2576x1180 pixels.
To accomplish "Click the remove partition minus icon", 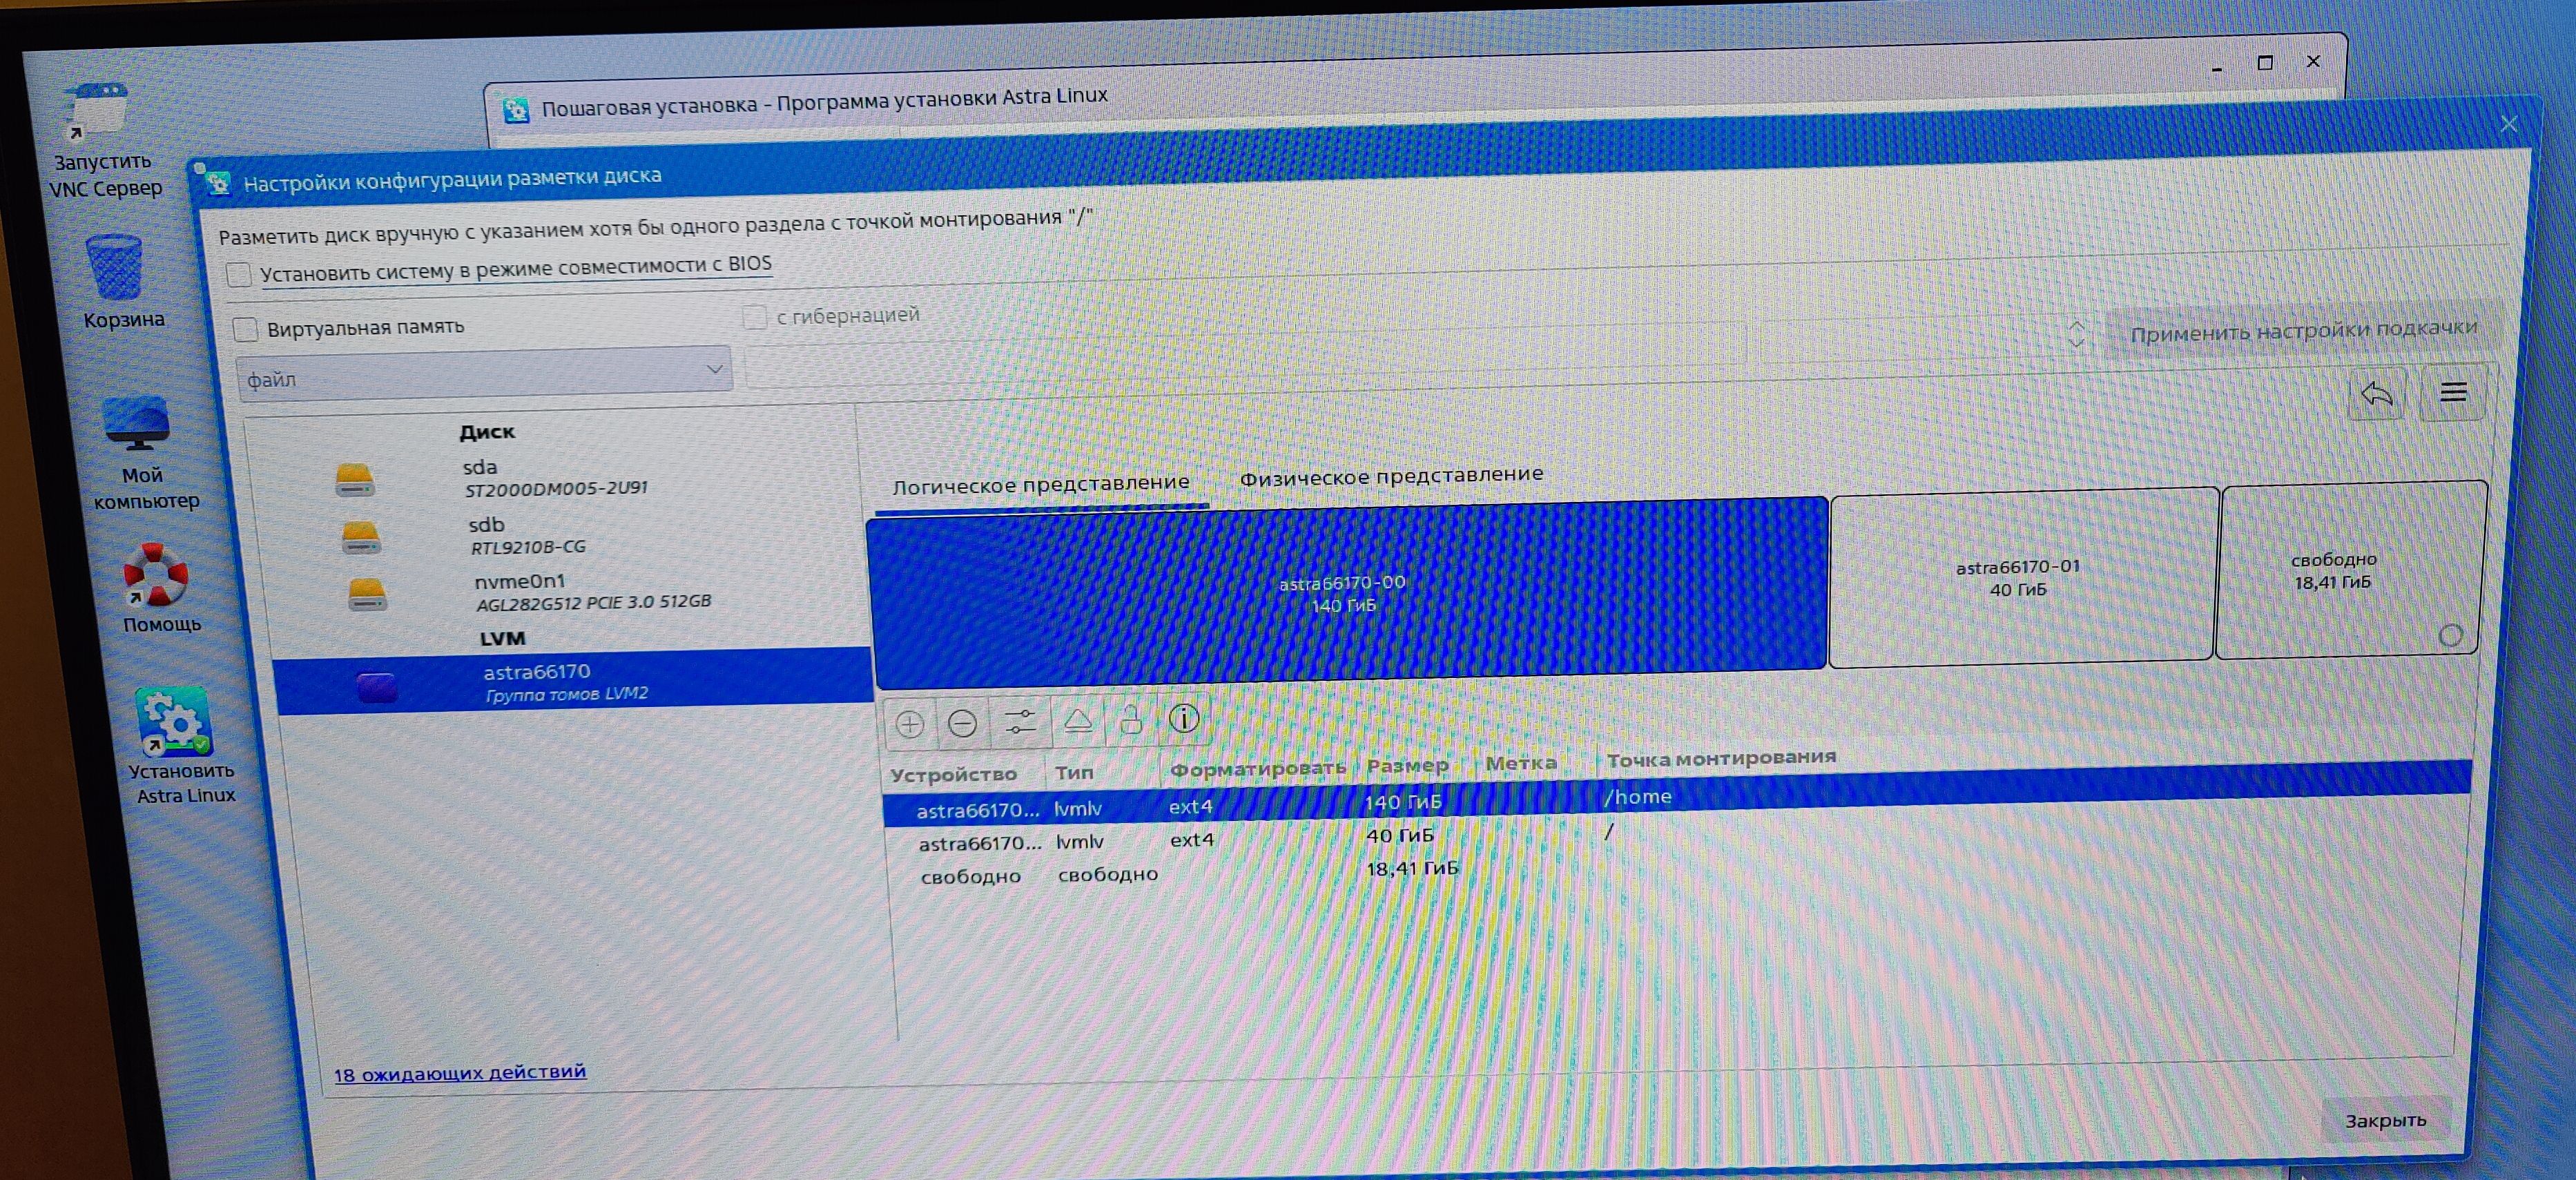I will tap(962, 723).
